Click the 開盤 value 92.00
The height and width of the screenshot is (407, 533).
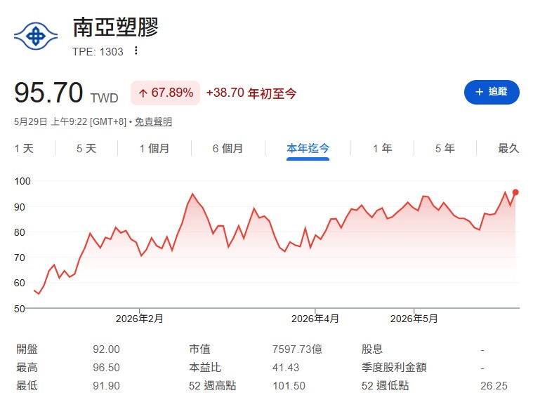(x=107, y=349)
